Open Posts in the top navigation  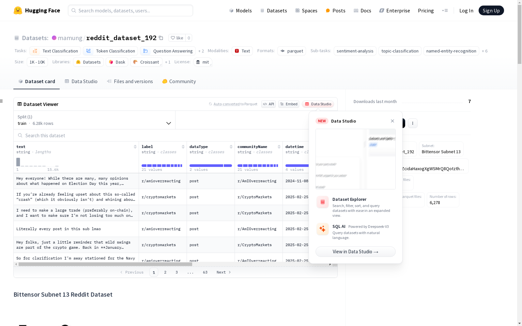point(335,10)
